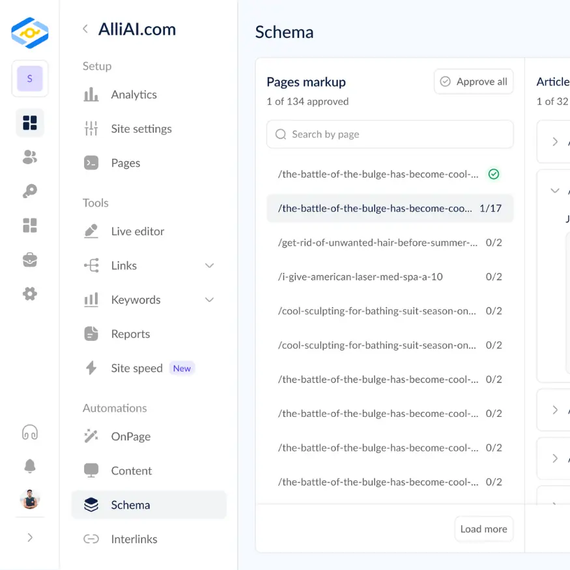570x570 pixels.
Task: Click the headphones support icon
Action: click(30, 432)
